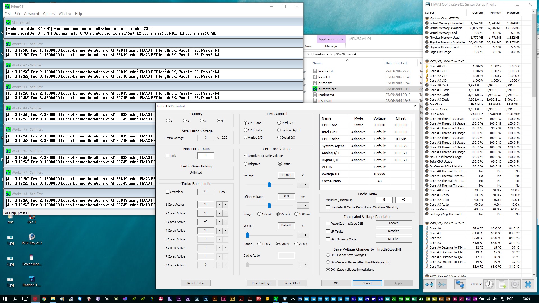539x303 pixels.
Task: Select CPU Cache in FIVR Control
Action: [245, 130]
